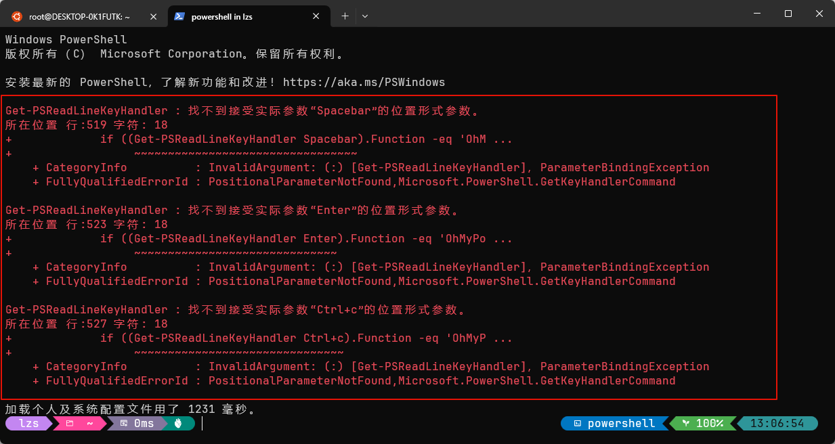Click the "行:527 字符: 18" location line
The width and height of the screenshot is (835, 444).
tap(87, 324)
